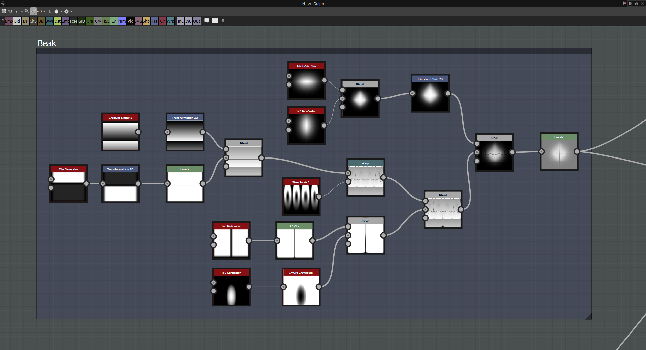This screenshot has width=646, height=350.
Task: Click the orange link display icon
Action: (x=40, y=11)
